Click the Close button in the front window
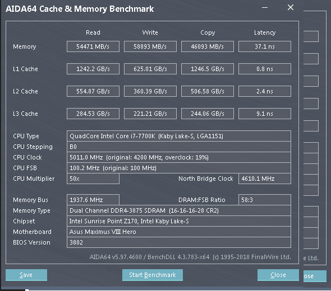331x291 pixels. tap(278, 275)
